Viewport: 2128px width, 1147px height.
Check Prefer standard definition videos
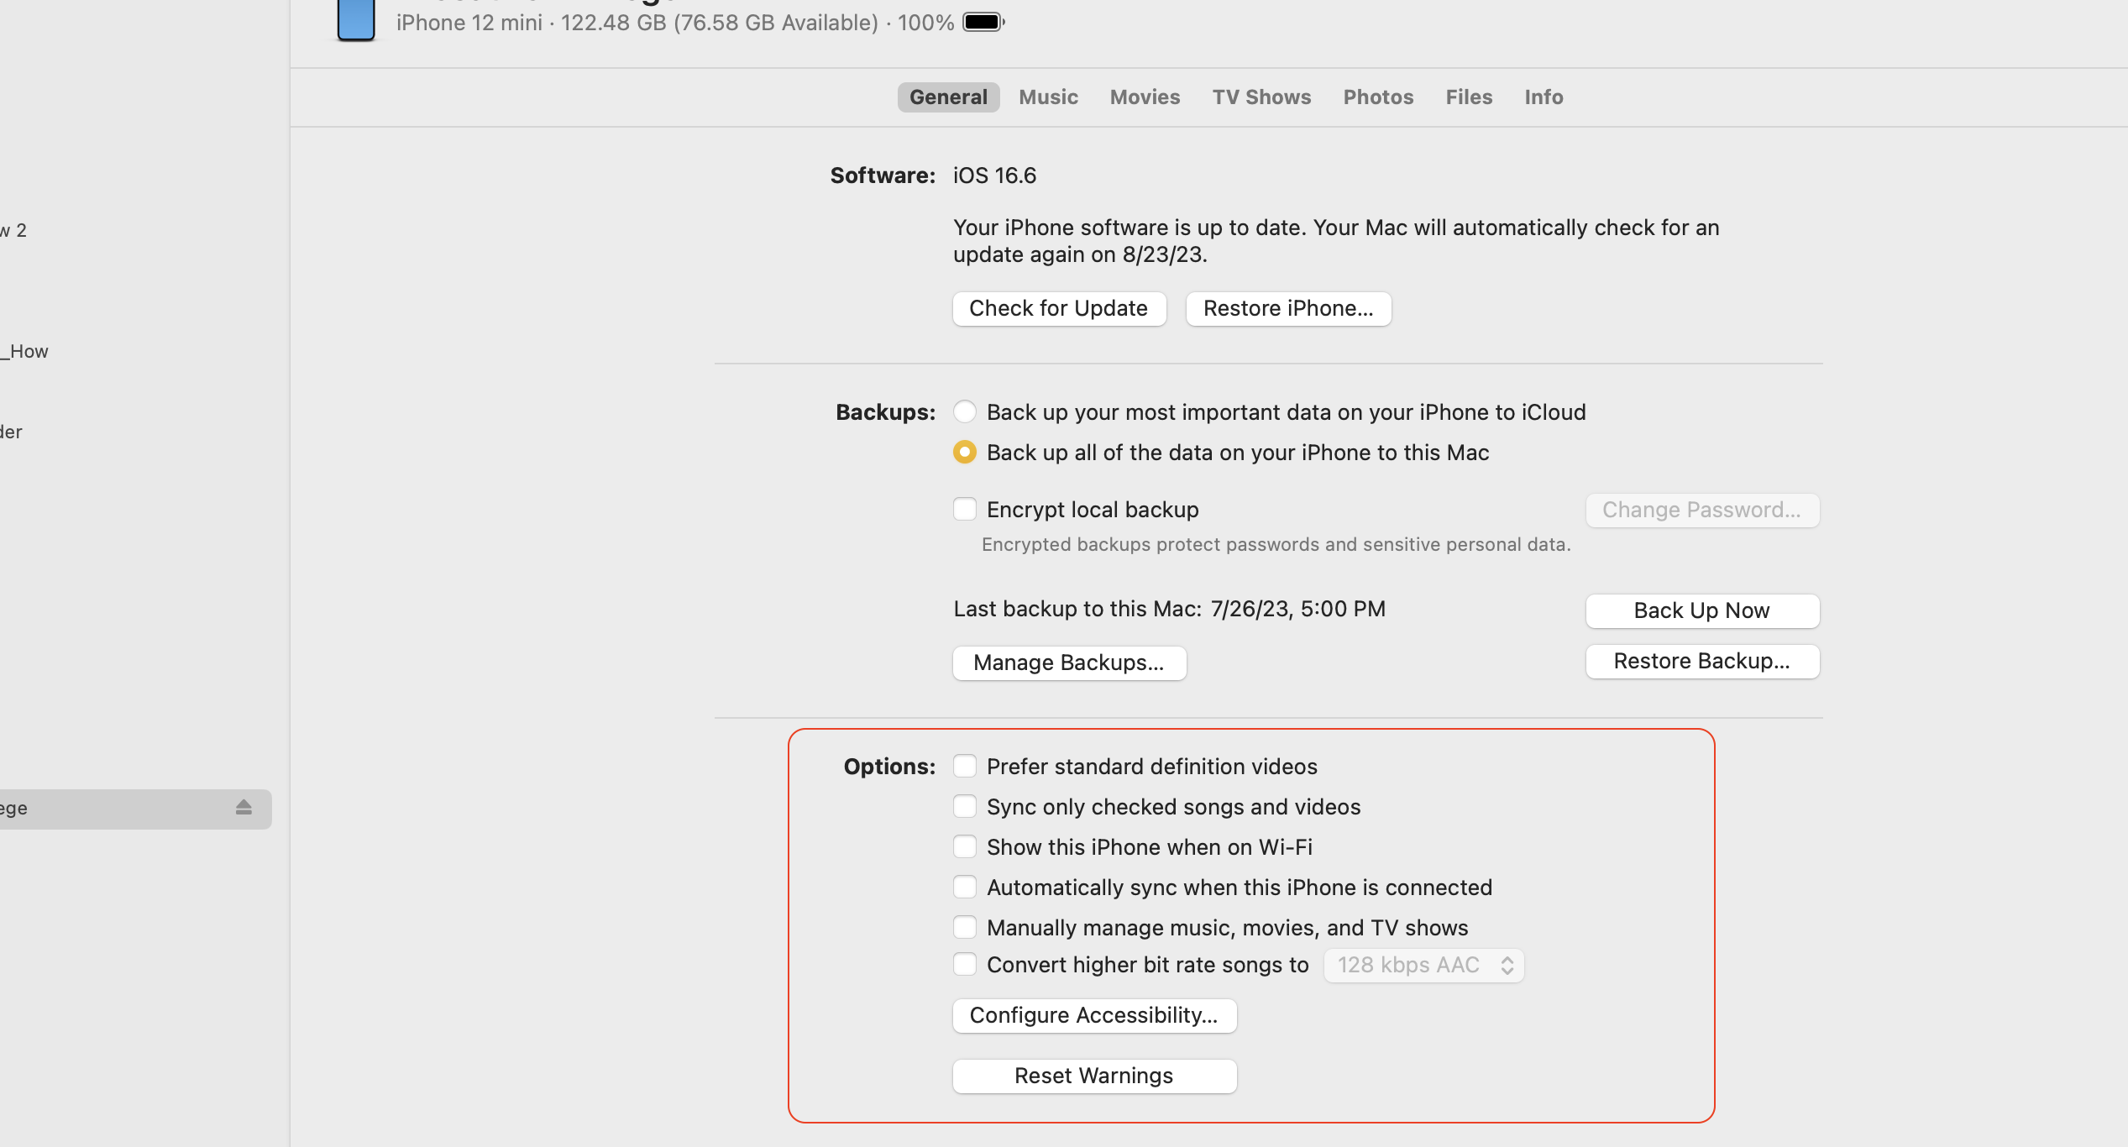(965, 766)
